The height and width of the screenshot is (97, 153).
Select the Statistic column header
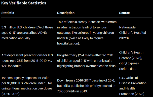[8, 13]
